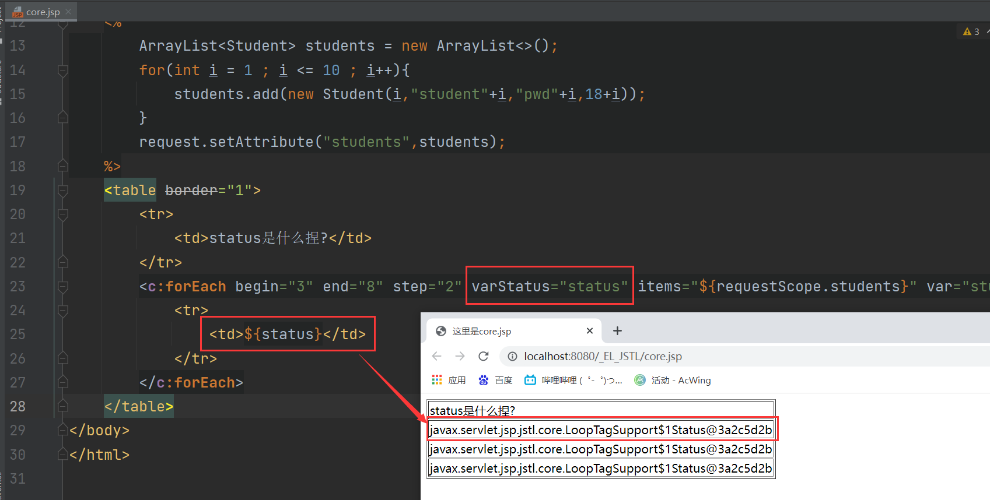Collapse fold marker at line 26
The image size is (990, 500).
click(63, 358)
